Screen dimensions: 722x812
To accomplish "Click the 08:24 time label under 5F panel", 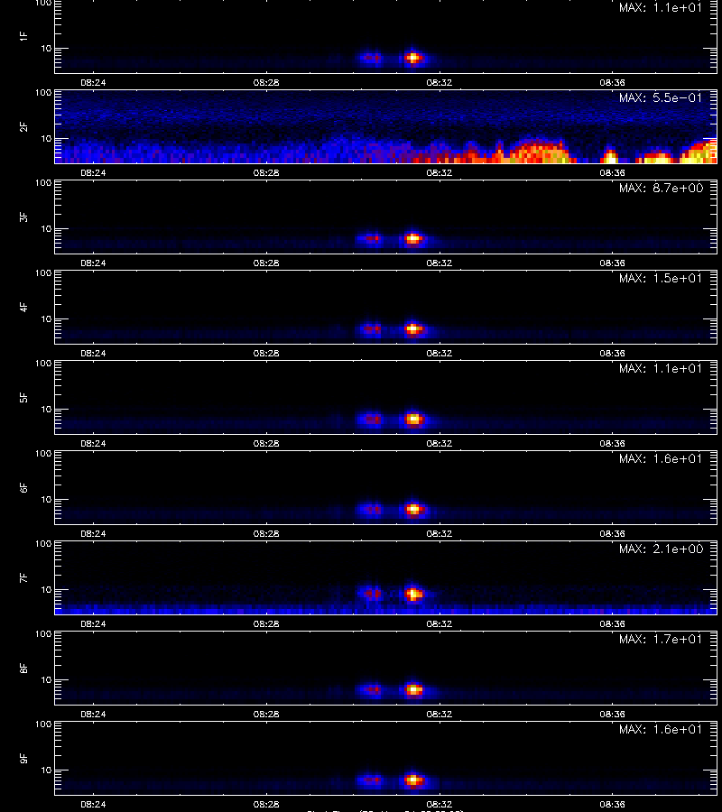I will pyautogui.click(x=93, y=443).
